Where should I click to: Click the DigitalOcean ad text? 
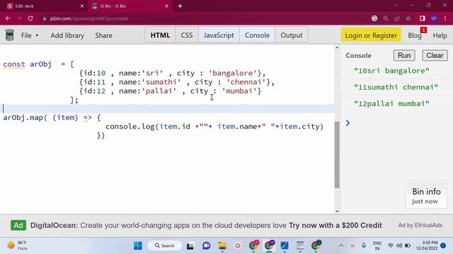(206, 225)
